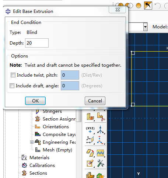Image resolution: width=168 pixels, height=178 pixels.
Task: Click the Partition Face sketch tool icon
Action: coord(101,153)
